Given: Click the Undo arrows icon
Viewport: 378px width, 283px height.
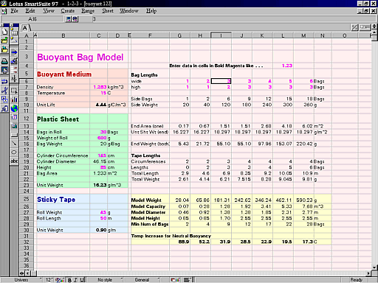Looking at the screenshot, I should click(x=4, y=81).
